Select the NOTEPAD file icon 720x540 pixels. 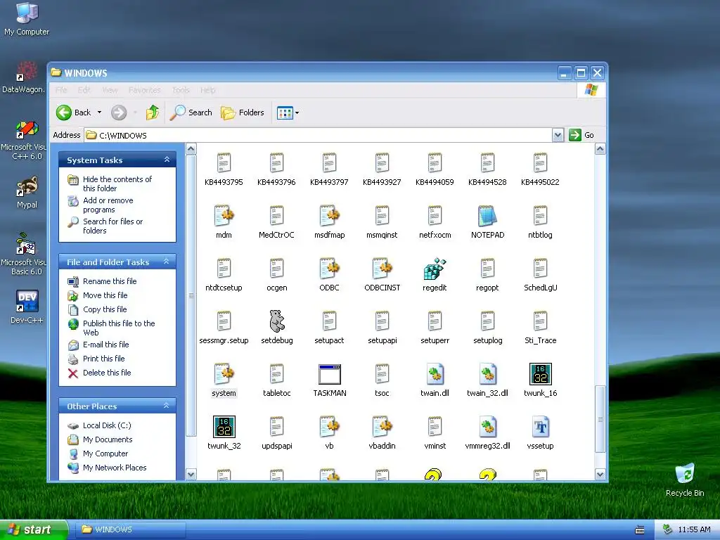coord(487,217)
